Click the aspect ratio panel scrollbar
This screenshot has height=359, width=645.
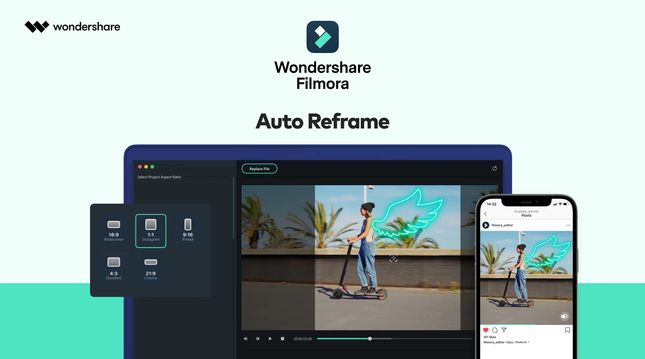click(233, 208)
